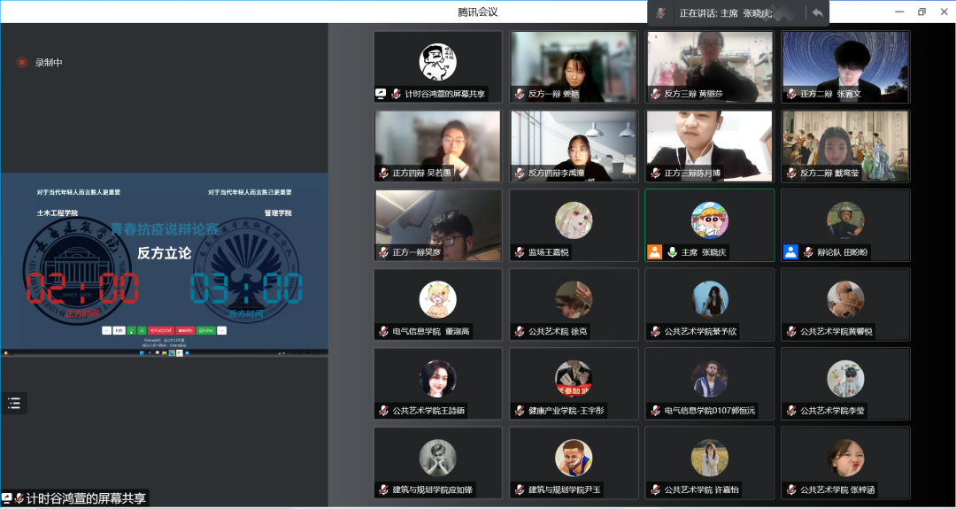This screenshot has width=956, height=509.
Task: Click the blue 03:00 反方 countdown timer
Action: coord(246,289)
